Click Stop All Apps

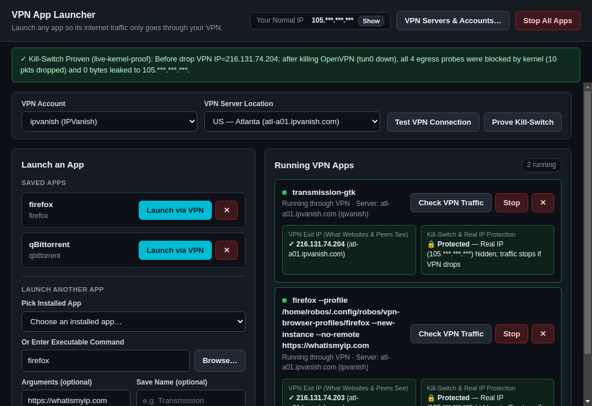pyautogui.click(x=547, y=21)
